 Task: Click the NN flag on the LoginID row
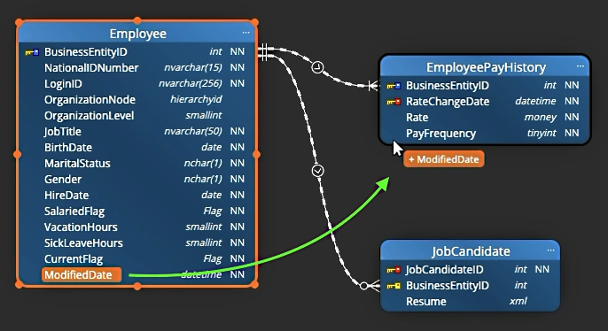[238, 83]
